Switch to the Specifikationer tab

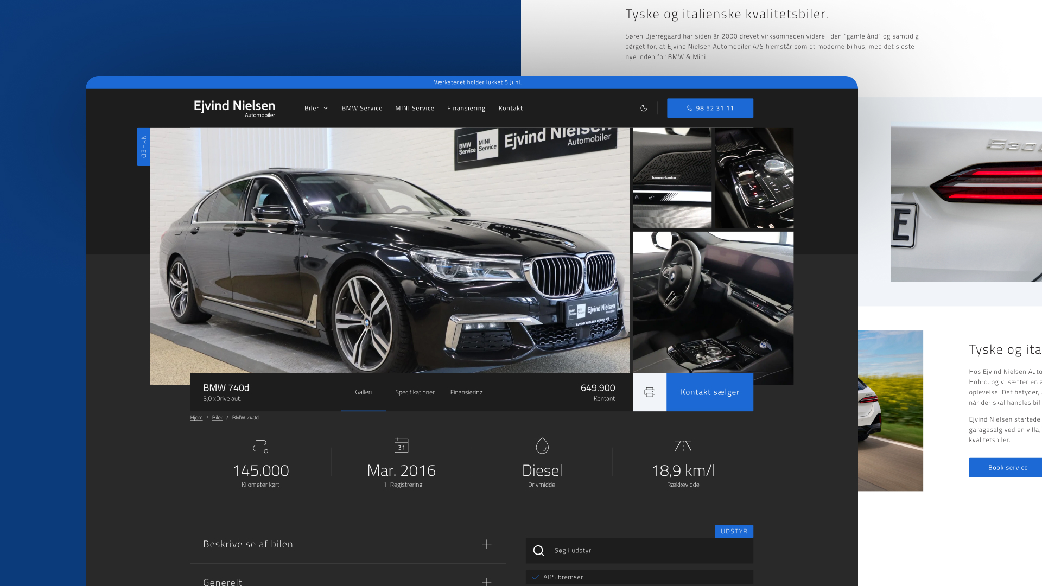415,392
